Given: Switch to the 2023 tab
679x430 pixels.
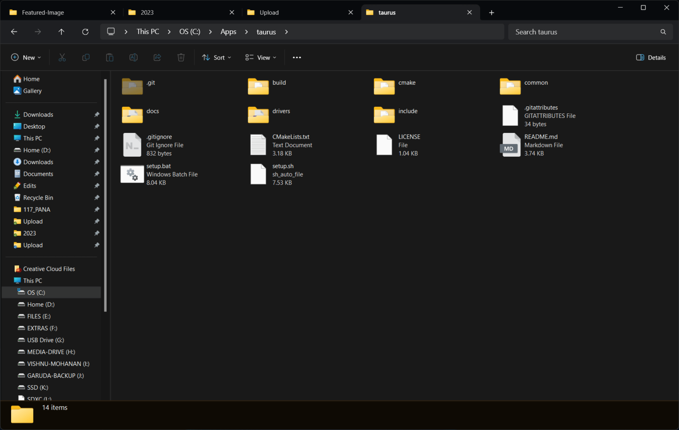Looking at the screenshot, I should [x=182, y=12].
